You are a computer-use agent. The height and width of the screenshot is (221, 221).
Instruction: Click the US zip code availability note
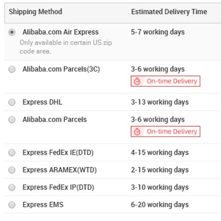[65, 47]
